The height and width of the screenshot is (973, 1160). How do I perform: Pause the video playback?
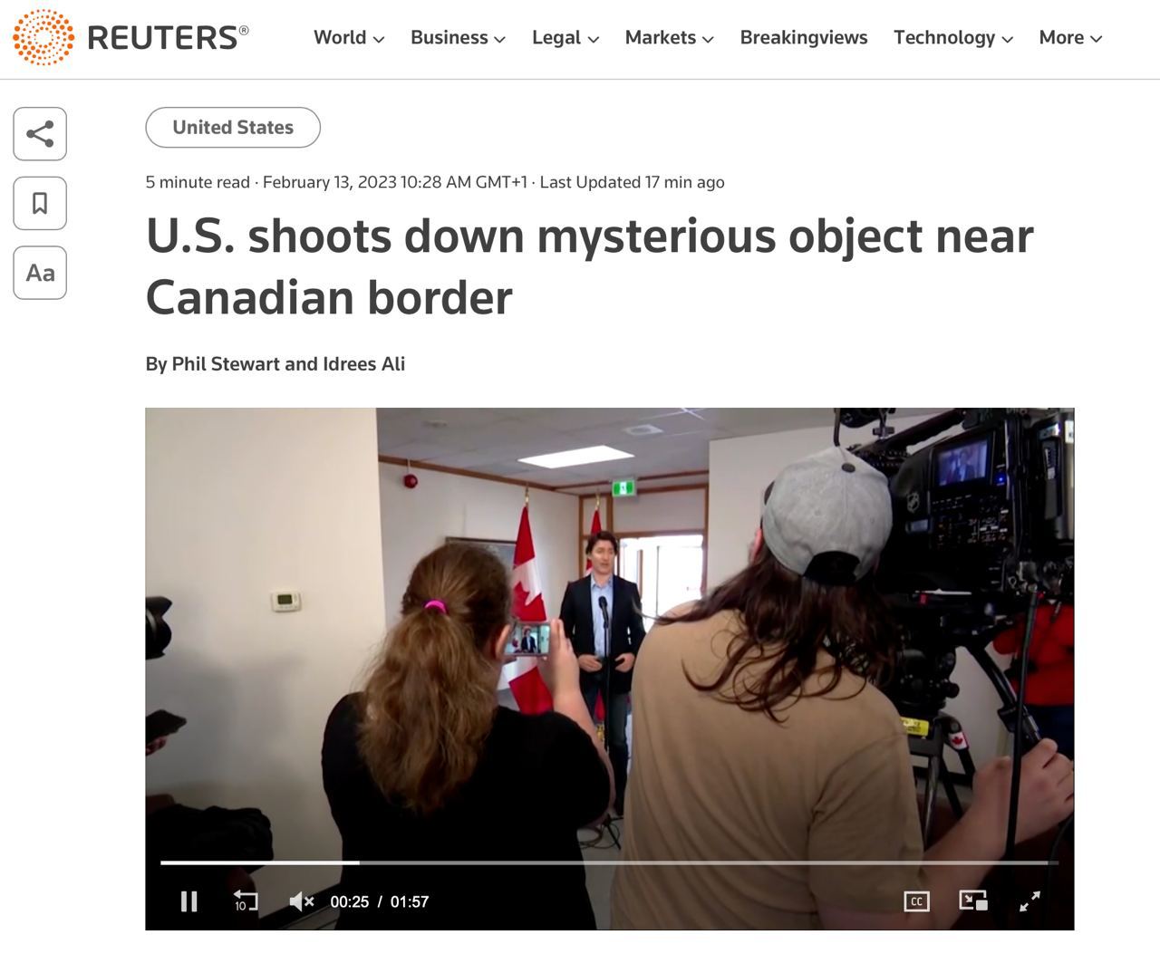188,901
